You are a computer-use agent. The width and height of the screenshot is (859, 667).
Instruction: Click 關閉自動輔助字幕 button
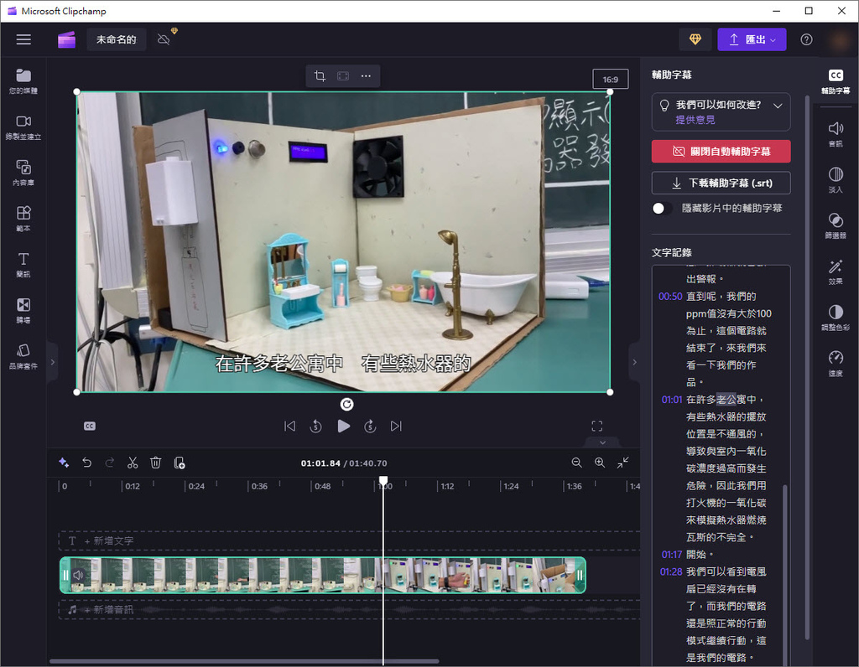(x=721, y=152)
